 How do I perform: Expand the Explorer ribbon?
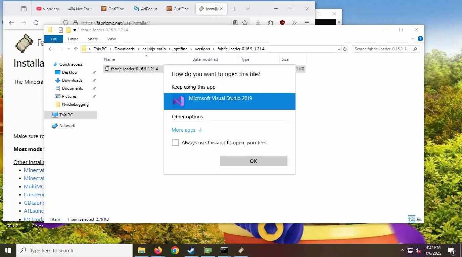coord(413,39)
